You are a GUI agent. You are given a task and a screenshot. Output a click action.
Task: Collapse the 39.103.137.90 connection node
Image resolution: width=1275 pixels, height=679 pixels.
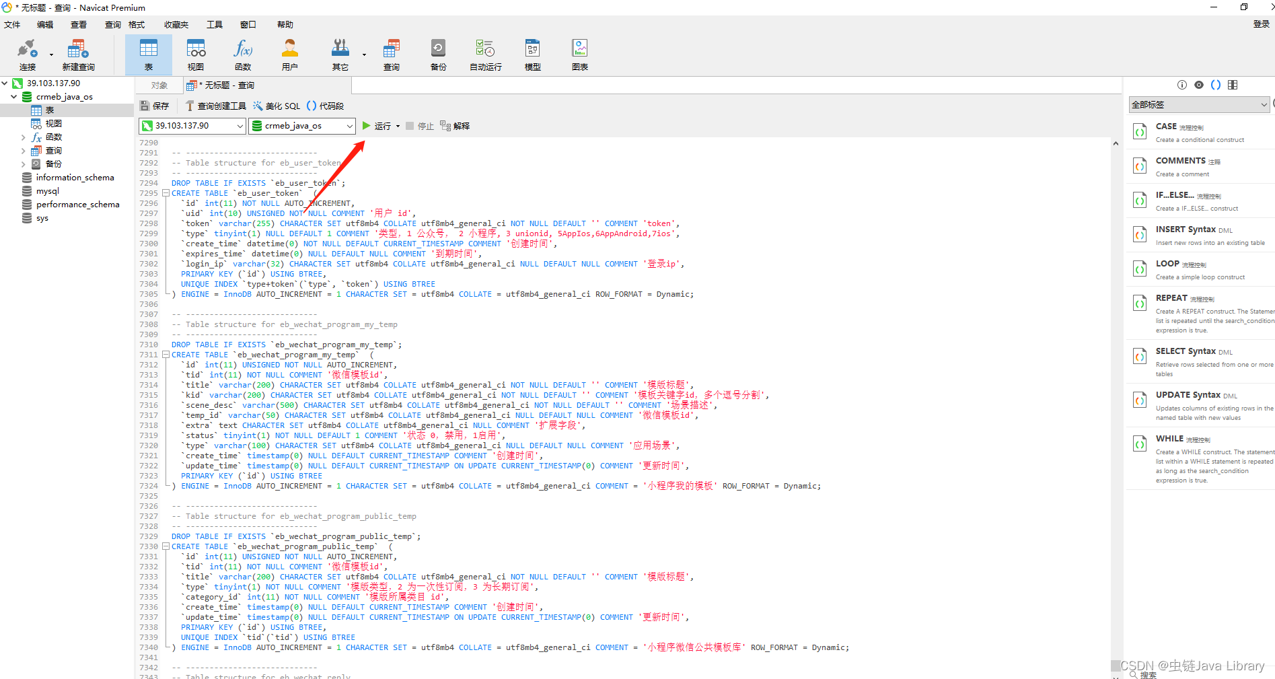pyautogui.click(x=5, y=83)
